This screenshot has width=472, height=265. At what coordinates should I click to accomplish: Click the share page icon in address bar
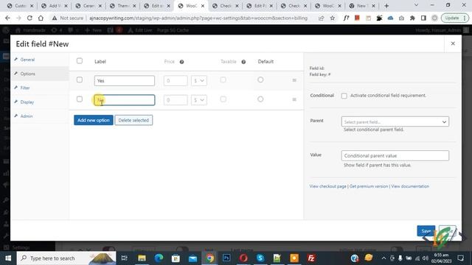click(x=322, y=18)
